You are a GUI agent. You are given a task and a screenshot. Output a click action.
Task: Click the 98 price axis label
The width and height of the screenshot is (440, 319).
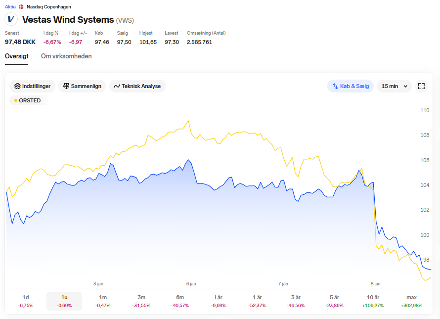[x=426, y=260]
